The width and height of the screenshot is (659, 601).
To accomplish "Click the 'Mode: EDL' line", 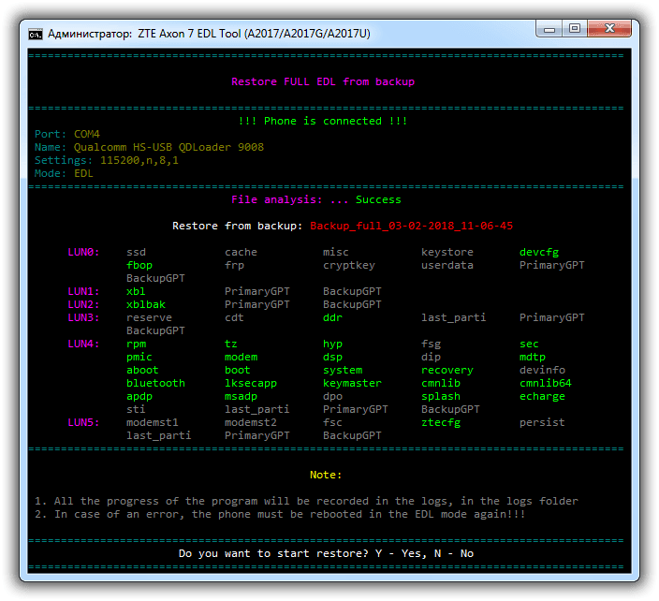I will 64,173.
